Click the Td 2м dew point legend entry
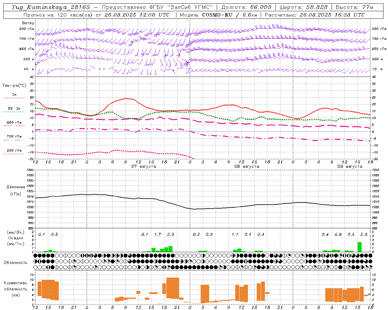 (14, 108)
